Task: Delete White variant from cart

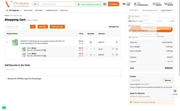Action: [x=117, y=55]
